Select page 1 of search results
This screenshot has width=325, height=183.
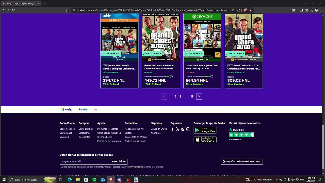171,97
